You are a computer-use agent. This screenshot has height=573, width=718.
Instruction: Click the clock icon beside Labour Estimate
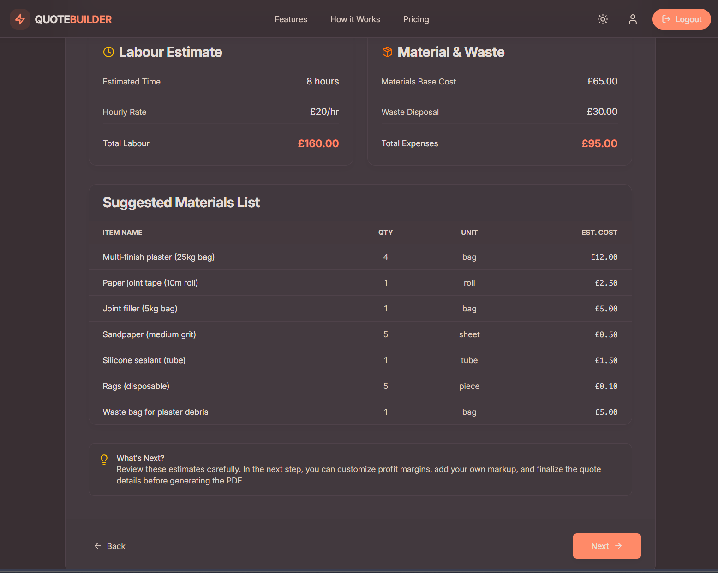pyautogui.click(x=108, y=52)
